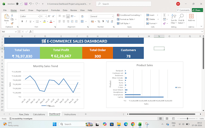Viewport: 205px width, 128px height.
Task: Open the Add-ins button
Action: pos(191,18)
